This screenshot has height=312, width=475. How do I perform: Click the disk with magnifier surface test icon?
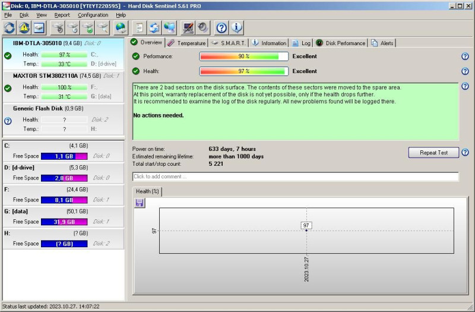pos(102,28)
